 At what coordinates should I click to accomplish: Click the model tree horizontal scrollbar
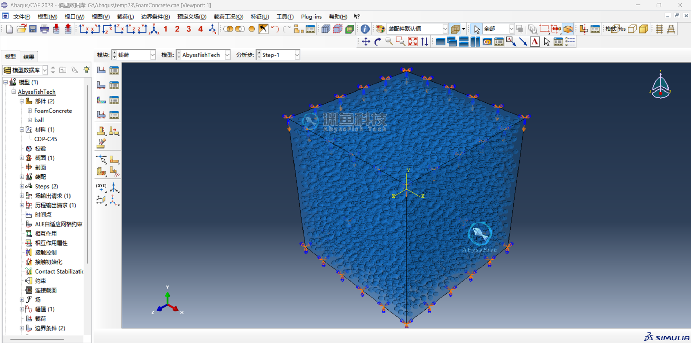tap(37, 339)
